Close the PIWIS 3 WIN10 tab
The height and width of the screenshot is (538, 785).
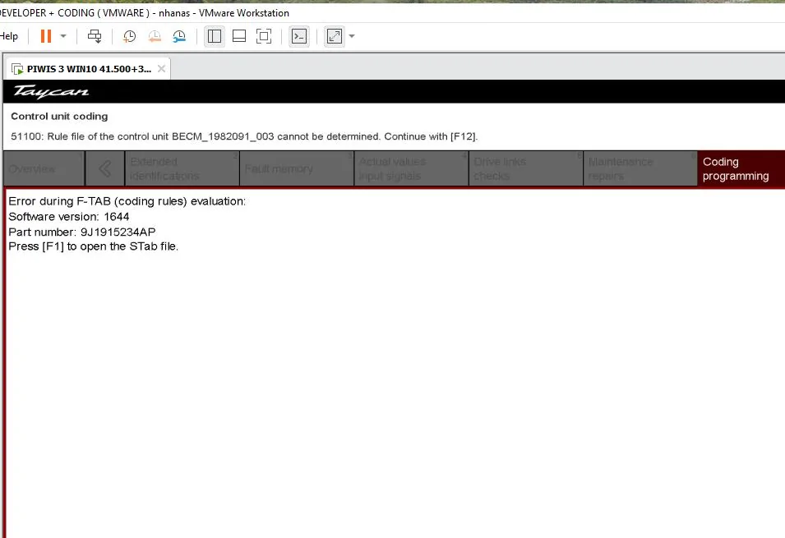[x=161, y=68]
